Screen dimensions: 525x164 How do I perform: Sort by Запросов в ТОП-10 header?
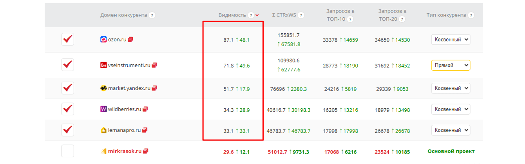pos(340,15)
